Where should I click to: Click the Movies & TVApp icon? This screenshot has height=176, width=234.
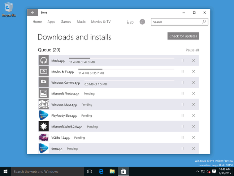tap(44, 71)
